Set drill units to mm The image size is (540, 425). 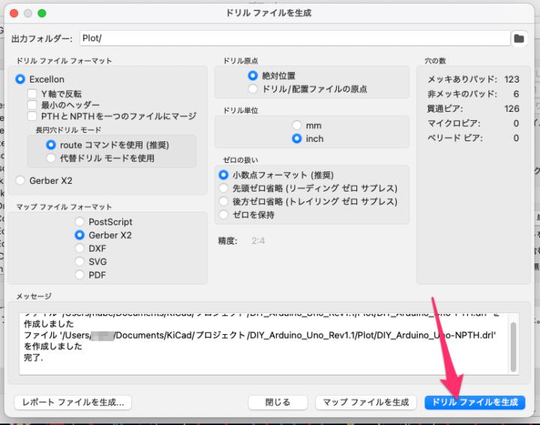(x=297, y=125)
